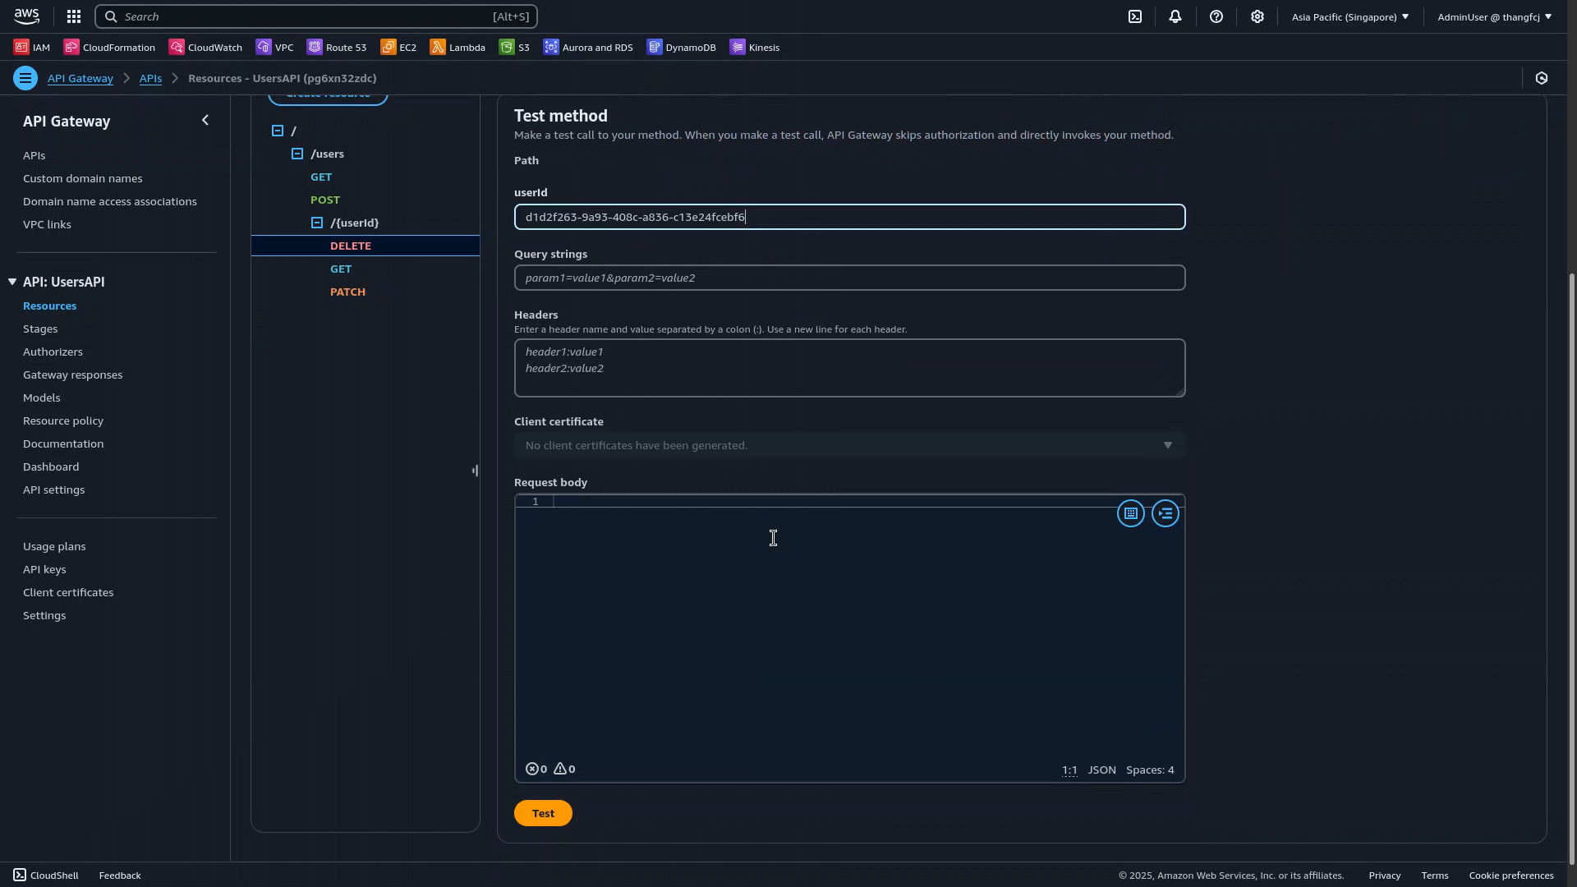Screen dimensions: 1577x887
Task: Open CloudFormation favorite shortcut
Action: click(x=109, y=48)
